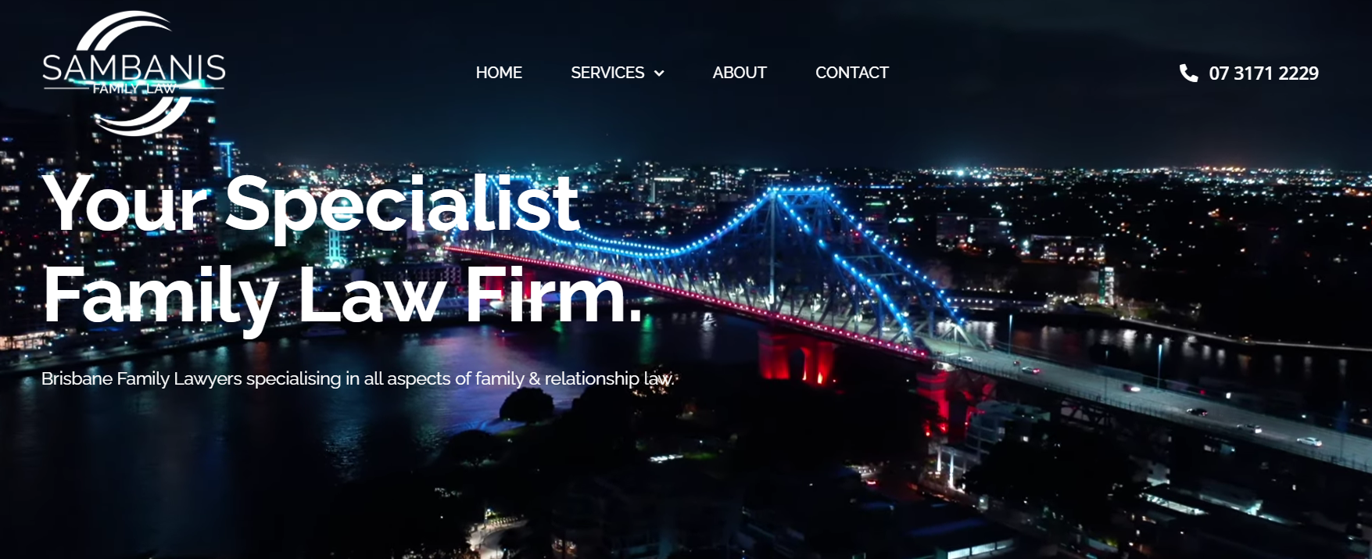Click the word 'relationship' in subtitle
The height and width of the screenshot is (559, 1372).
pos(592,379)
